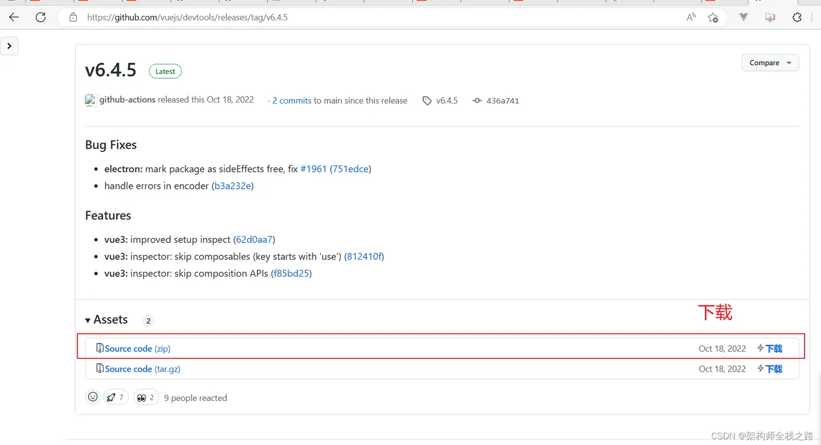
Task: Click the Oct 18, 2022 date on the zip row
Action: point(722,348)
